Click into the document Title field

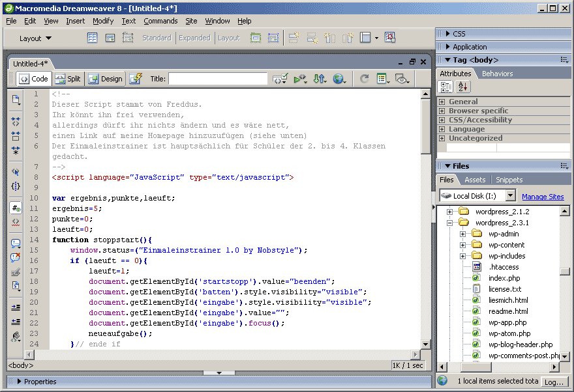[217, 79]
